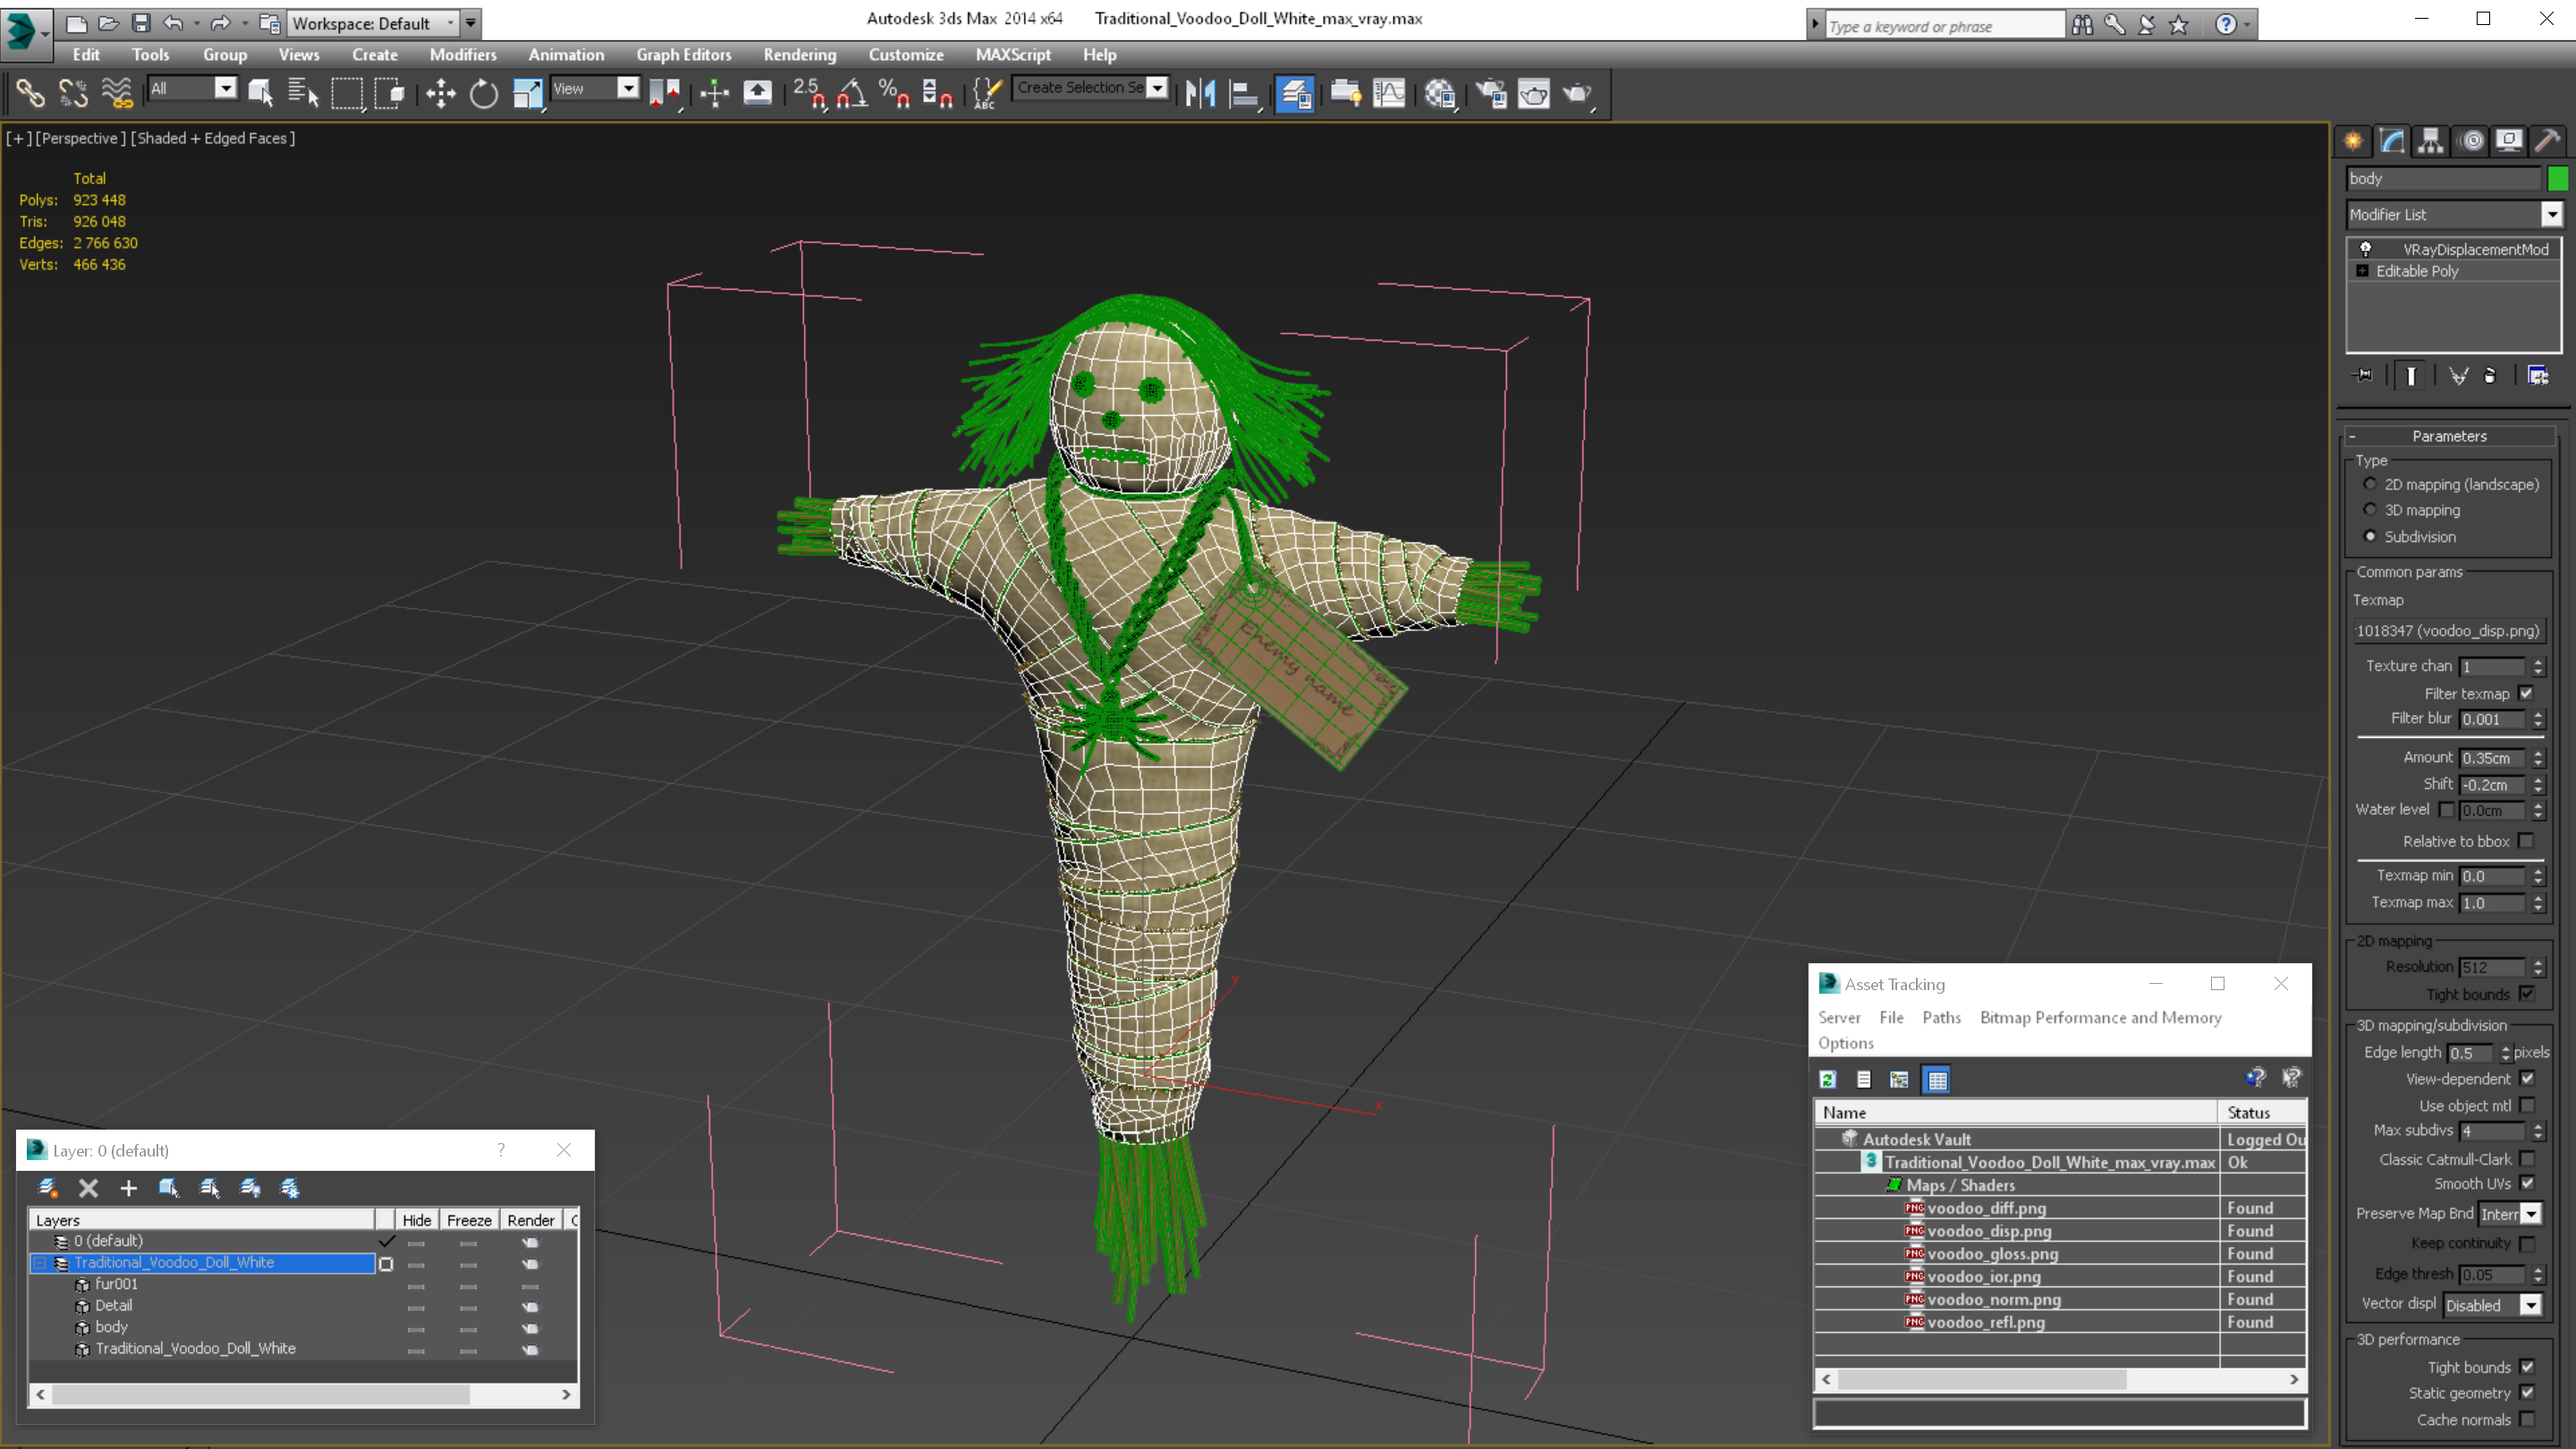2576x1449 pixels.
Task: Click the body object name field
Action: tap(2443, 178)
